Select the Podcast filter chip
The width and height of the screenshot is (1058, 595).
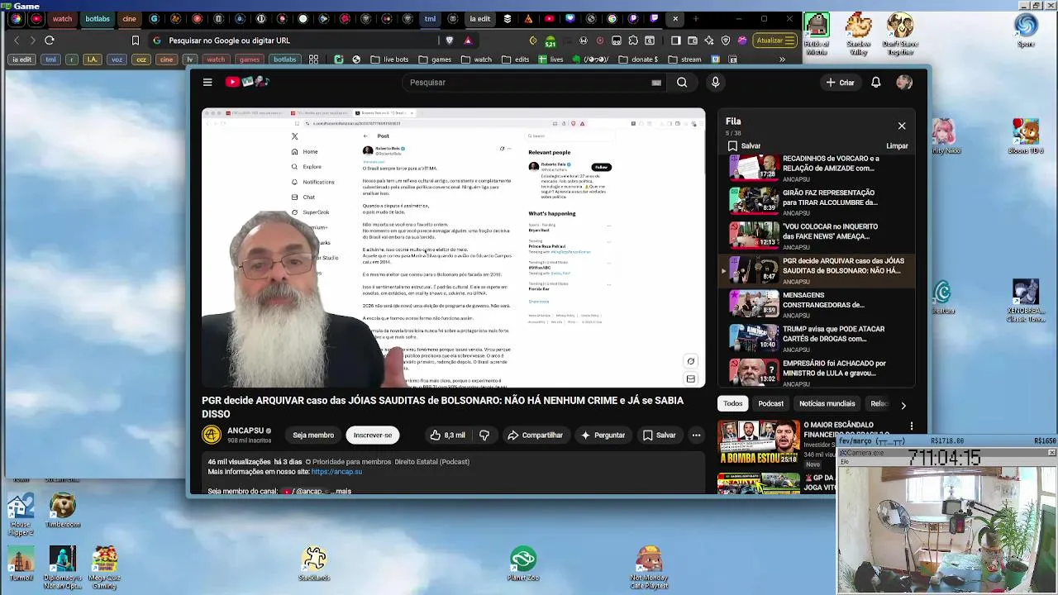770,403
